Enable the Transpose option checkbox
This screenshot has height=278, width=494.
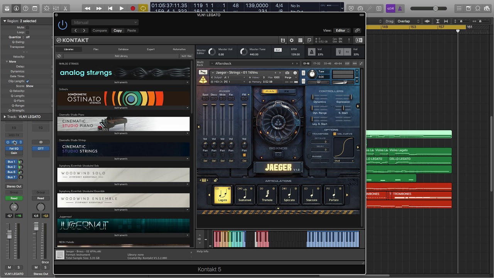point(310,134)
